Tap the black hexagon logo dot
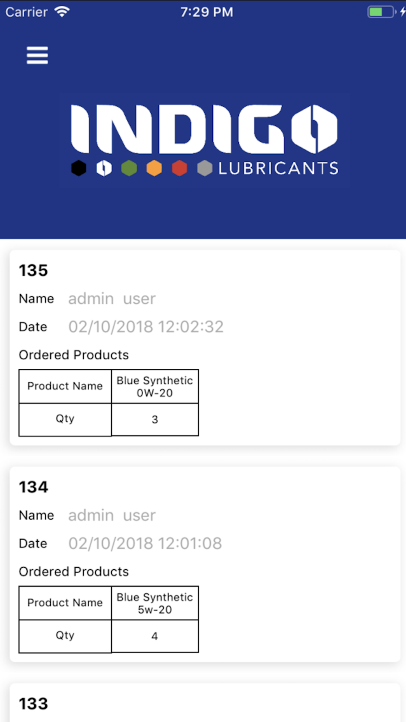Screen dimensions: 406x722 click(79, 168)
